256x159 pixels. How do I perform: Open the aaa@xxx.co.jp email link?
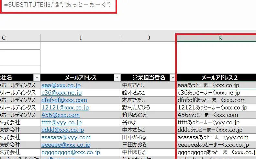(x=61, y=85)
